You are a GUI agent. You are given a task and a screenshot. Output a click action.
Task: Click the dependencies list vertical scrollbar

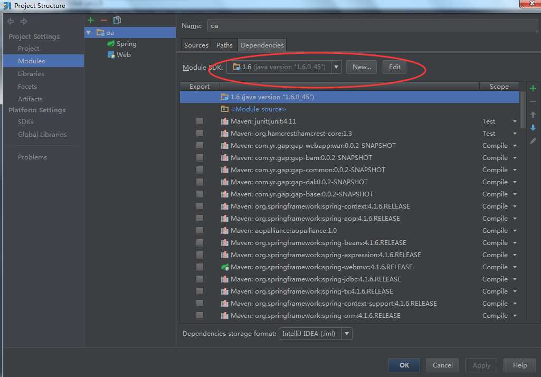click(523, 110)
